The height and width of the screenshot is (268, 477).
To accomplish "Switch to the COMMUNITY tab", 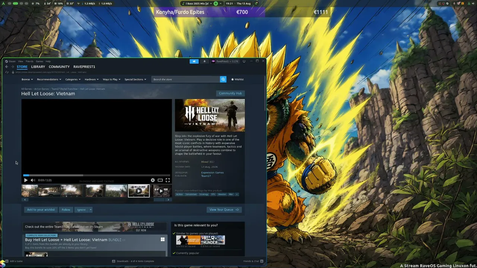I will (x=59, y=67).
